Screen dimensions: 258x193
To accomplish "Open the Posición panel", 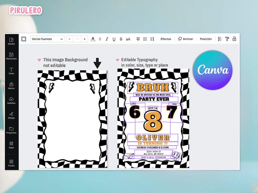I will (206, 39).
